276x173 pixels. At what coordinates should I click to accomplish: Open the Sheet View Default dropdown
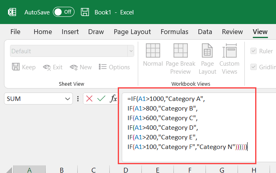tap(131, 51)
